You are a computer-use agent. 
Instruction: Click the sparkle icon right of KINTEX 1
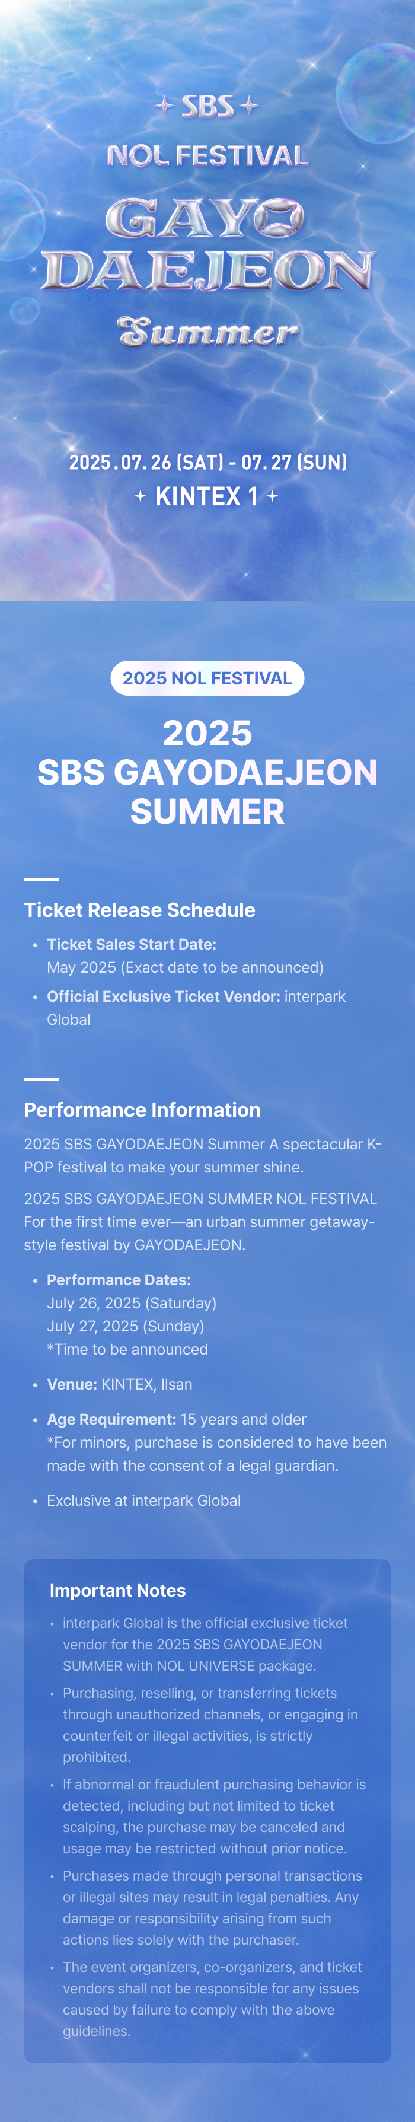click(273, 496)
